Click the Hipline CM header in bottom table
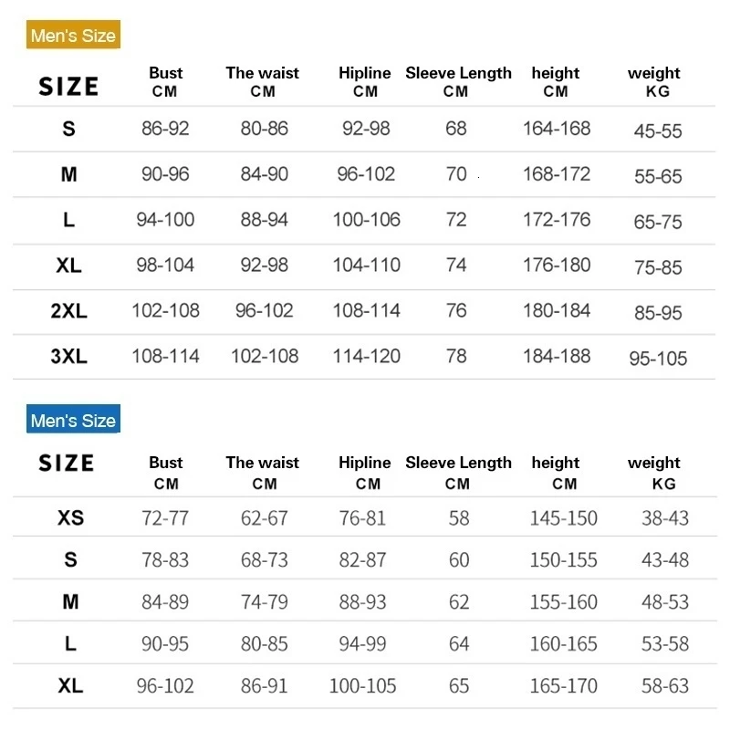The width and height of the screenshot is (730, 730). tap(365, 473)
